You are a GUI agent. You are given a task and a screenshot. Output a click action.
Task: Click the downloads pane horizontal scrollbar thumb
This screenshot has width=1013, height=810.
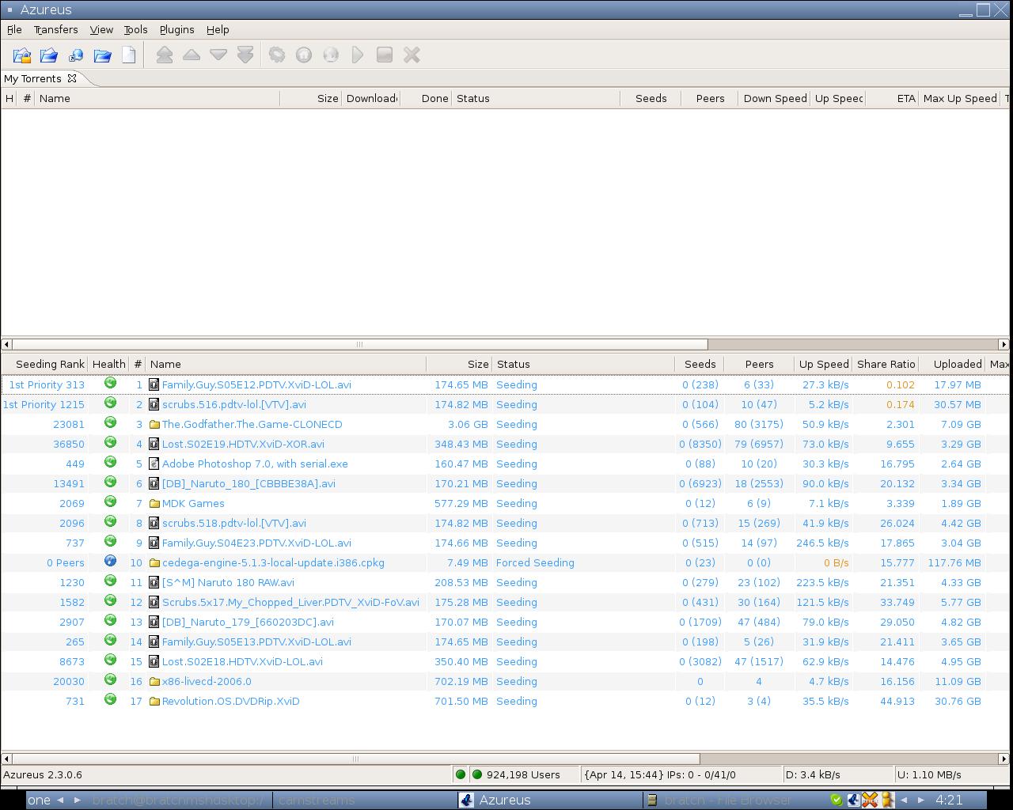(x=359, y=344)
